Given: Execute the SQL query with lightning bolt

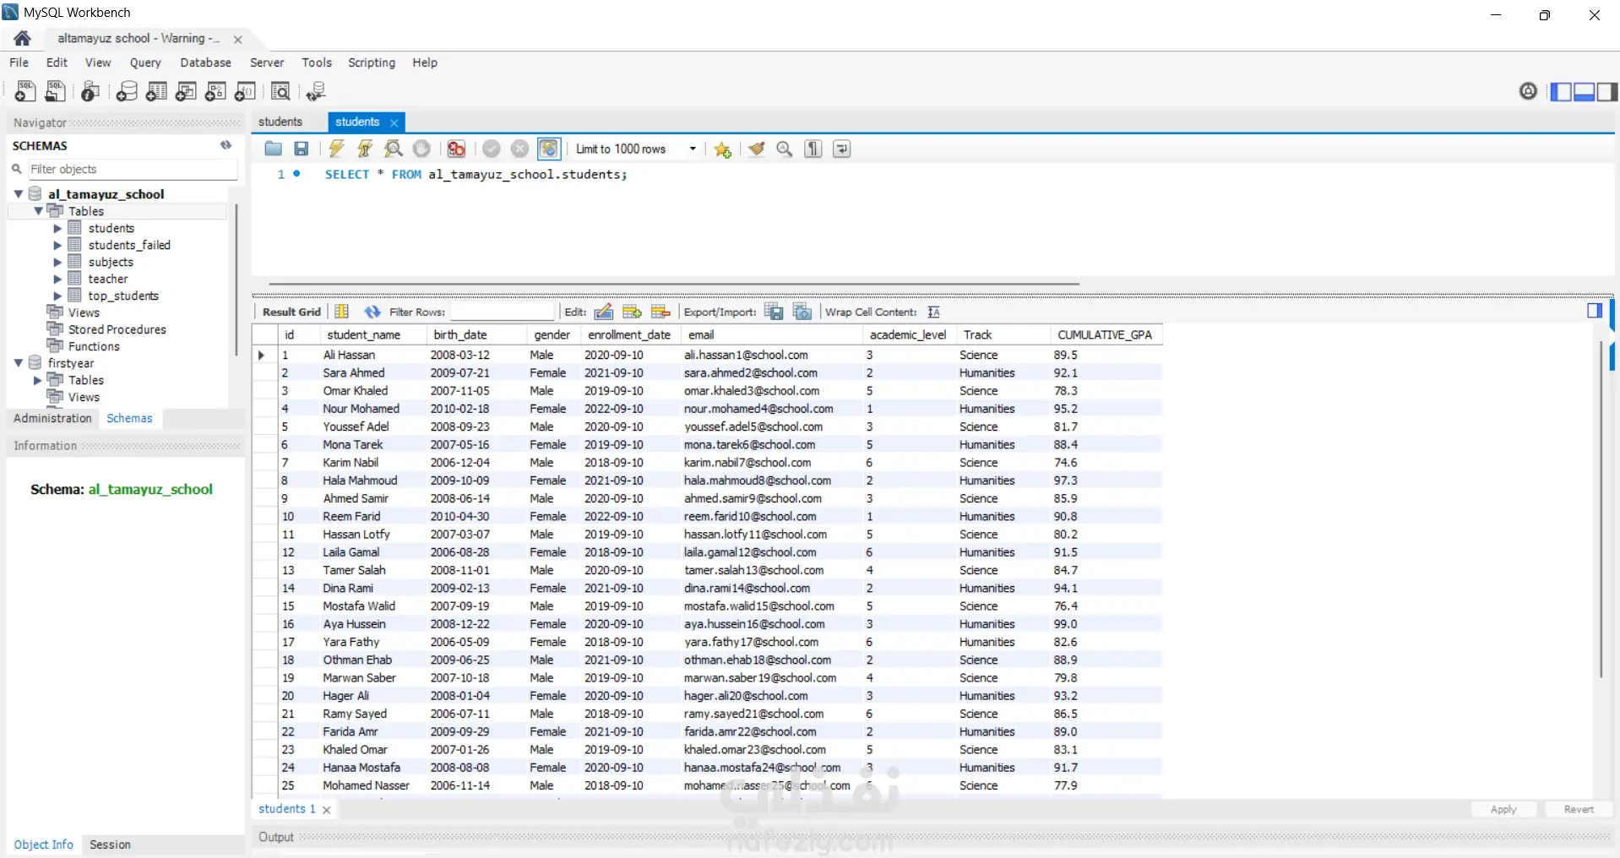Looking at the screenshot, I should (336, 149).
